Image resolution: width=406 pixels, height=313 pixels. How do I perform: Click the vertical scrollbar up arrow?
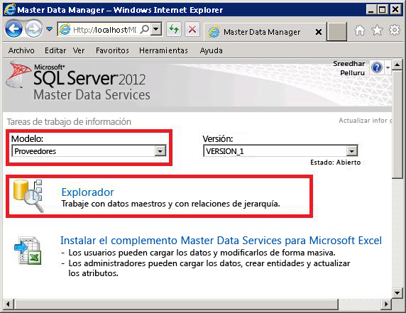coord(397,65)
